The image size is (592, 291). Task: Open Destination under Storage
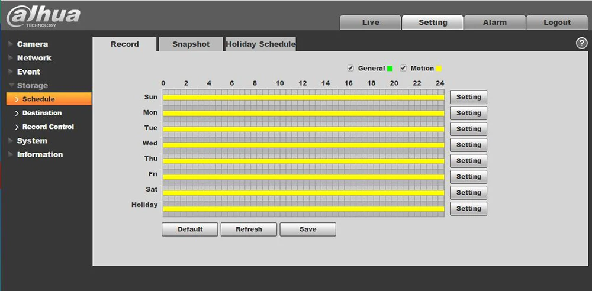[x=41, y=113]
